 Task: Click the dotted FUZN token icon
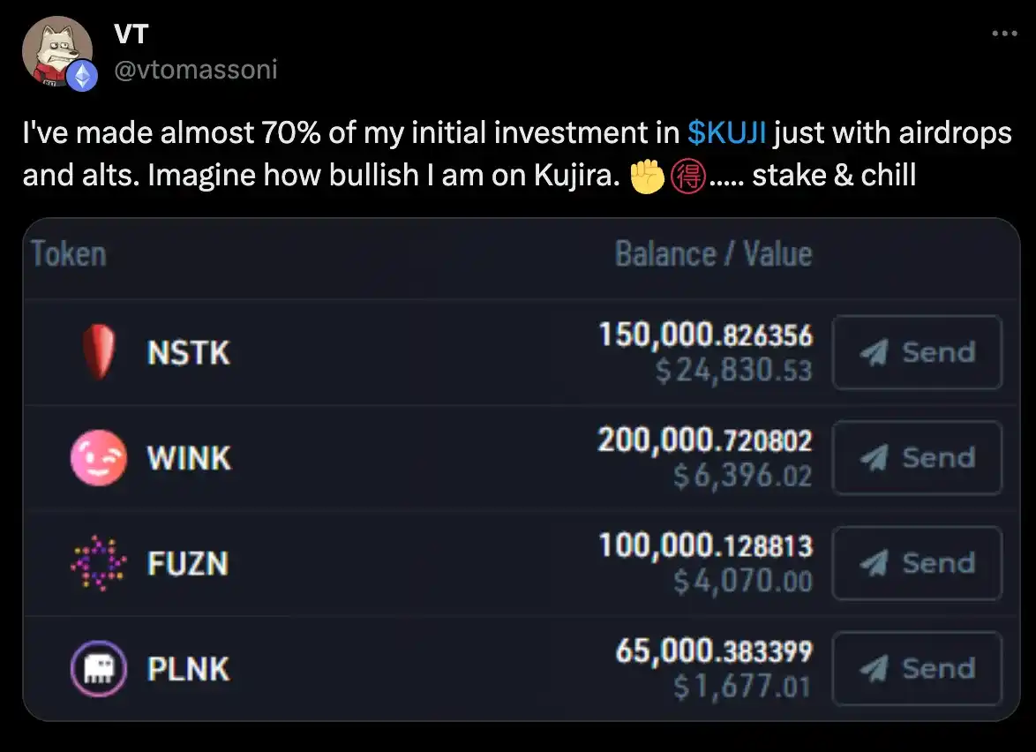tap(97, 562)
